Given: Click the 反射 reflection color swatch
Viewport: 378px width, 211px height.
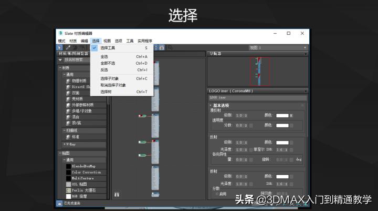Looking at the screenshot, I should (x=282, y=143).
